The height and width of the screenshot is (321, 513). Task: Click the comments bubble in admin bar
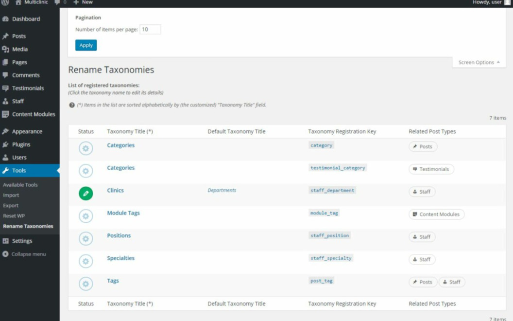tap(57, 2)
